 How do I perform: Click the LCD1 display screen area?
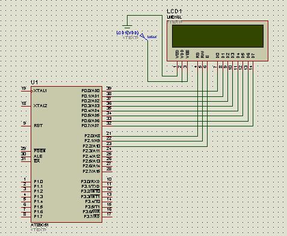(218, 36)
